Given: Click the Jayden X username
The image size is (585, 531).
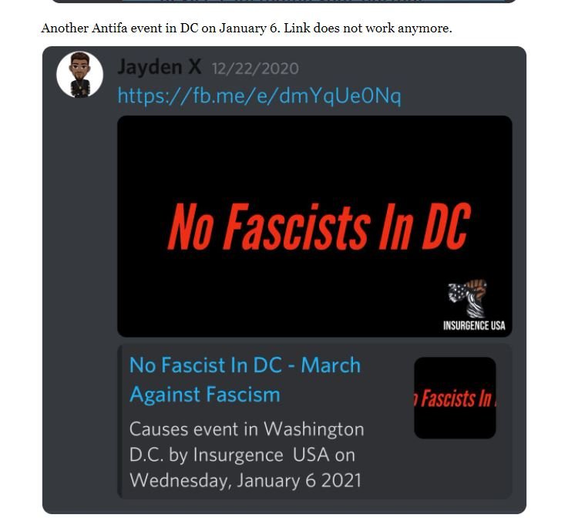Looking at the screenshot, I should pyautogui.click(x=160, y=68).
